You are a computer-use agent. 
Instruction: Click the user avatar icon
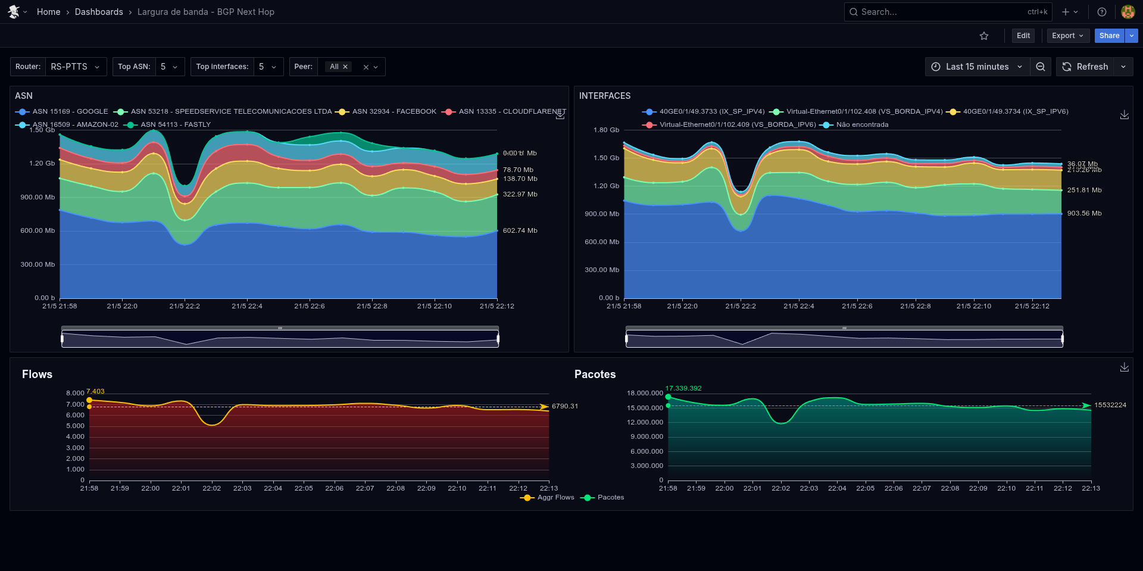1128,12
